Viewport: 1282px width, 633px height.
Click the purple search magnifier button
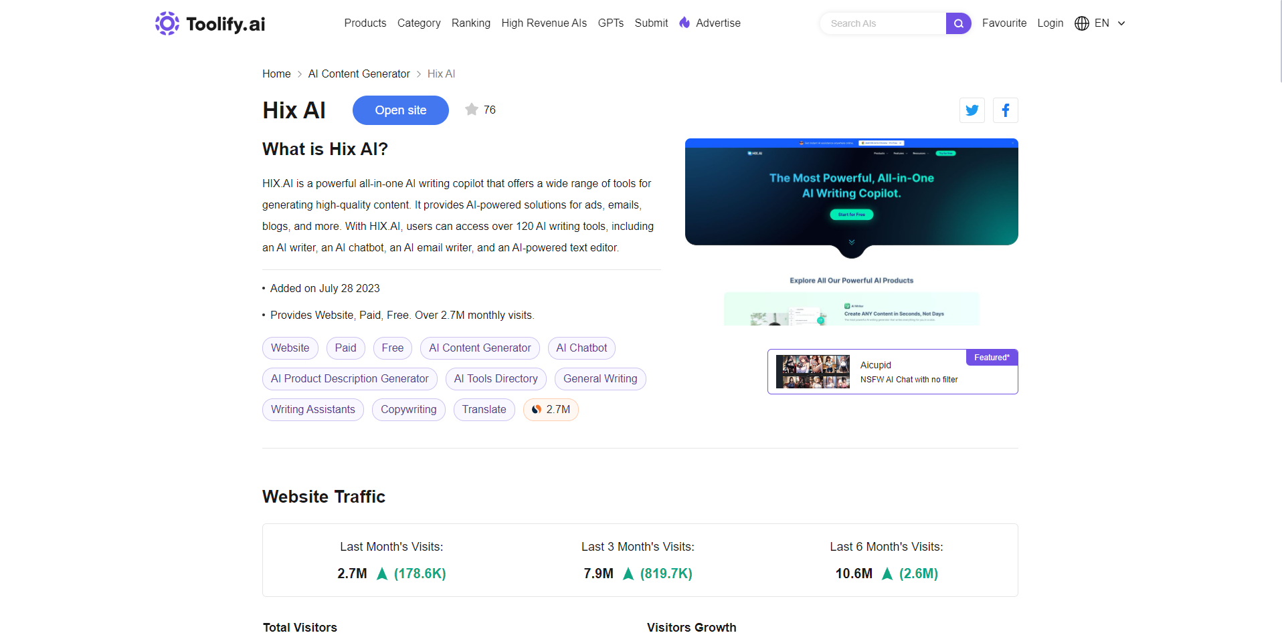[x=958, y=23]
